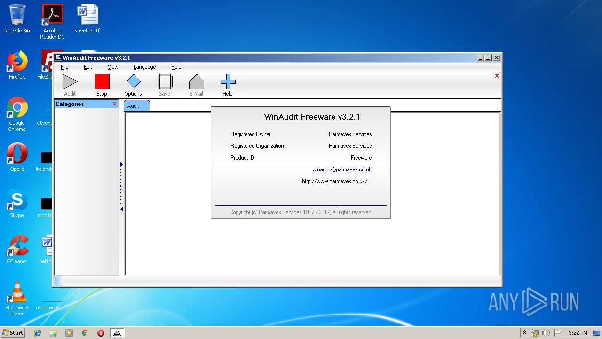Launch Opera from the desktop
Screen dimensions: 602x339
(x=17, y=157)
